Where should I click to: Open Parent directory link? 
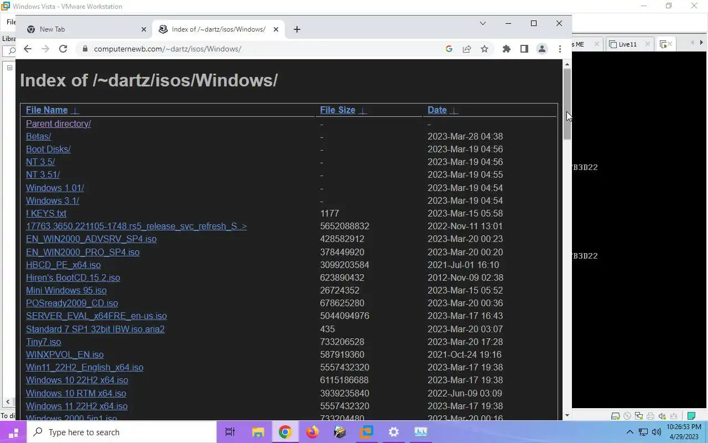tap(58, 123)
